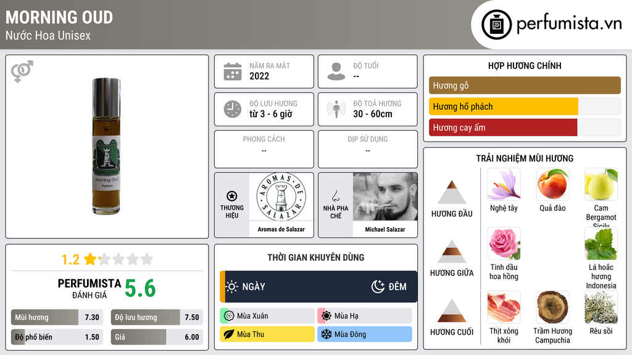
Task: Click the Morning Oud bottle photo
Action: coord(106,146)
